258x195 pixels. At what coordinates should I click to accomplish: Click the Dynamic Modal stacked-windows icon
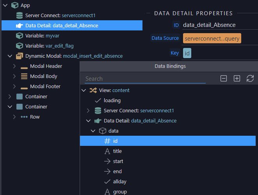click(x=20, y=56)
